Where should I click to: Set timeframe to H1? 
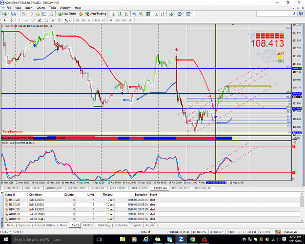[x=104, y=20]
